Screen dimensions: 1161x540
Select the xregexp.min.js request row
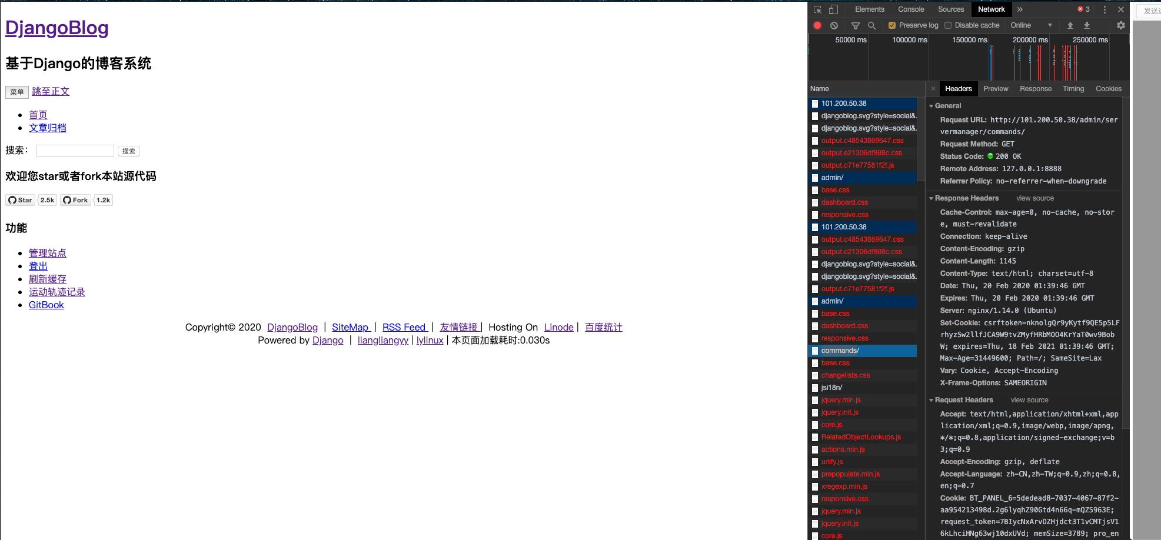863,486
